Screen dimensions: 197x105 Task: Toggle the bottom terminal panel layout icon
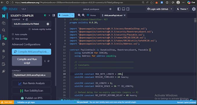coord(123,9)
